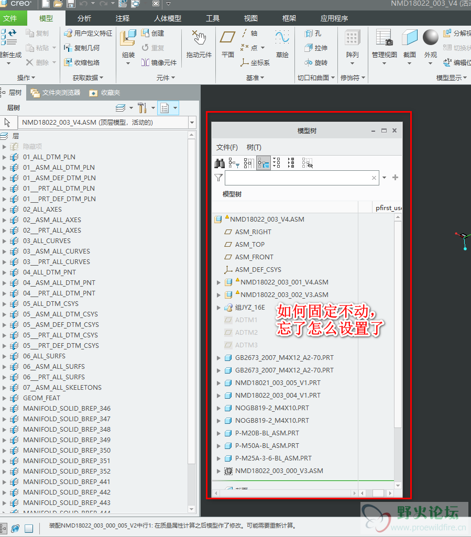This screenshot has height=537, width=471.
Task: Open the tree filter settings icon
Action: point(234,163)
